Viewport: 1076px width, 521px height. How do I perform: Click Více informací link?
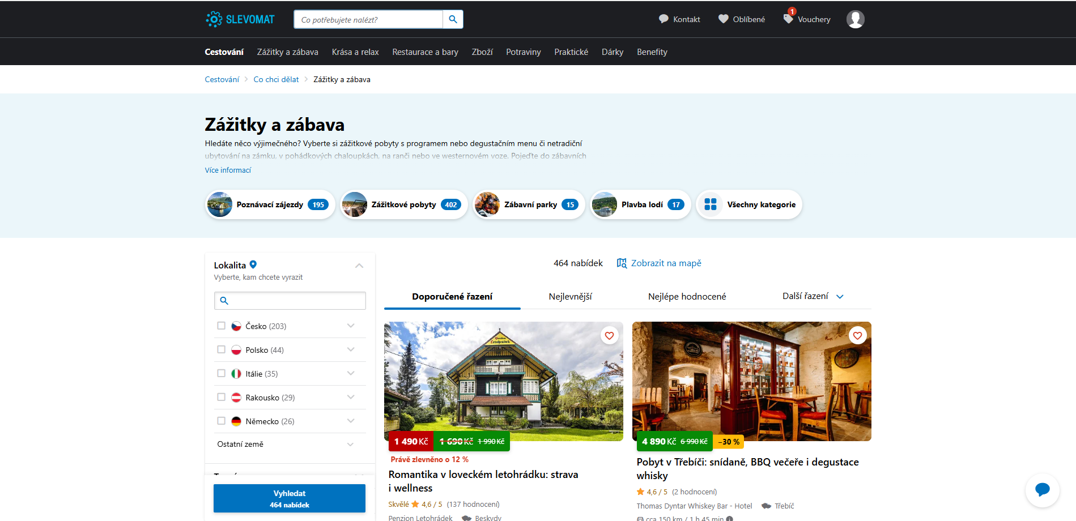coord(228,170)
